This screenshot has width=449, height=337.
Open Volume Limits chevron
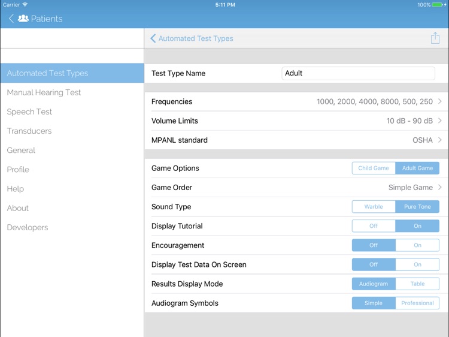440,121
